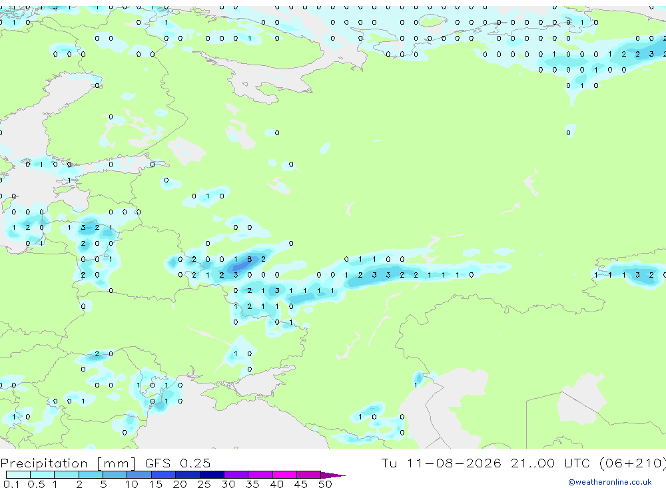Click the 45–50 mm legend color swatch
Viewport: 666px width, 488px height.
point(308,475)
